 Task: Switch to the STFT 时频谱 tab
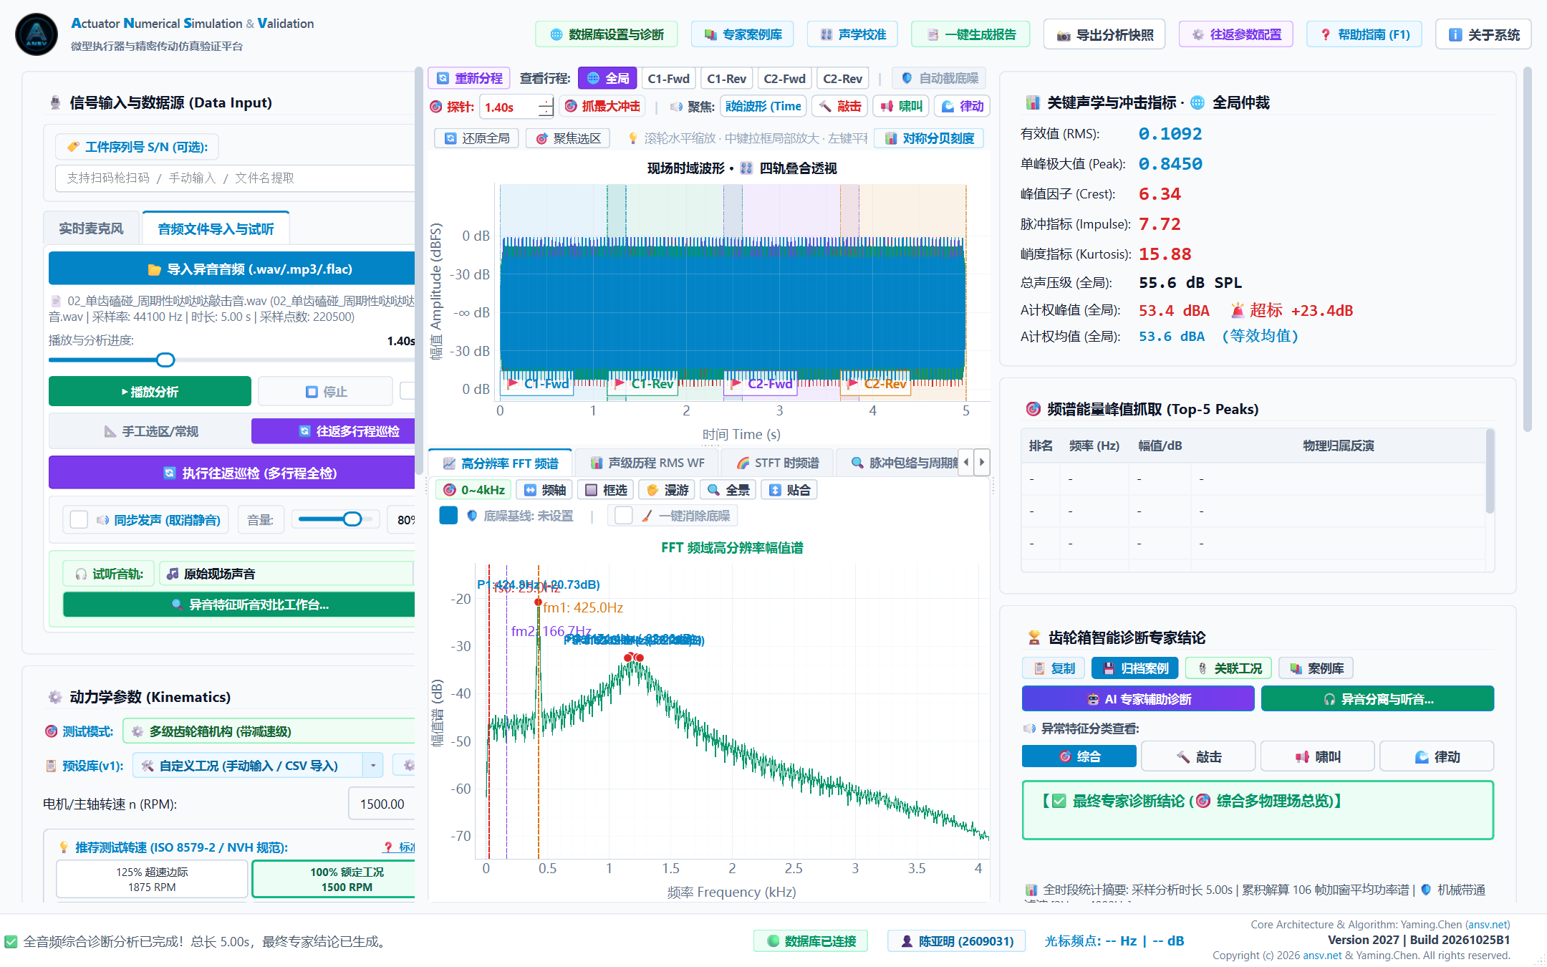777,463
